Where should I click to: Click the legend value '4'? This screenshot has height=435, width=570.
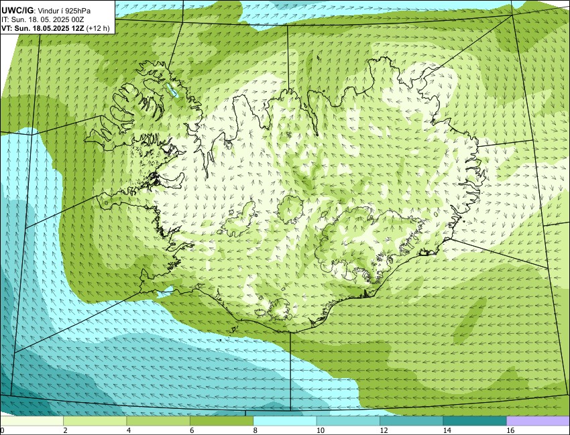pyautogui.click(x=128, y=430)
